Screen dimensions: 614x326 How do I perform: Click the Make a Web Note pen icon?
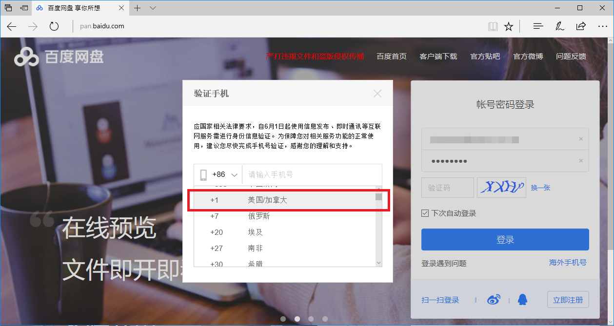click(560, 26)
